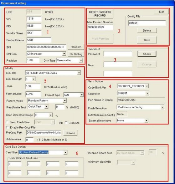Click the PID input field
The image size is (175, 184).
pos(34,26)
